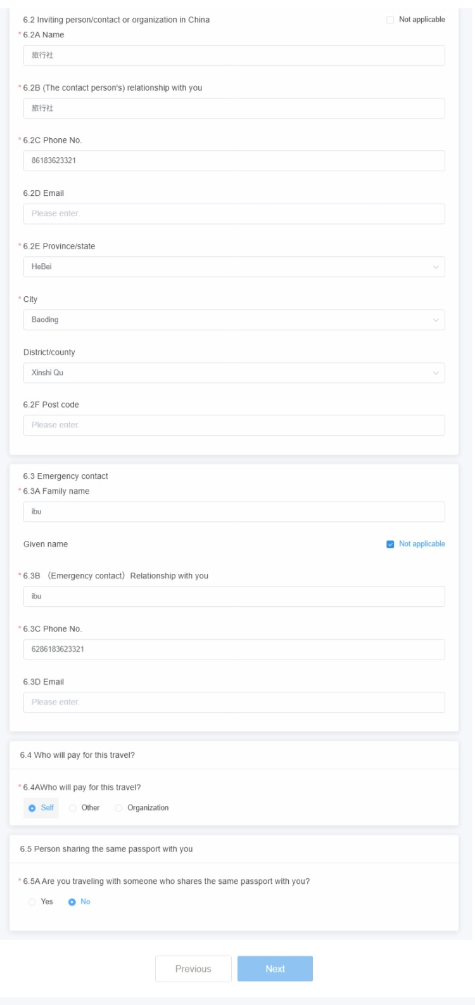
Task: Focus the 6.2B relationship input field
Action: coord(234,108)
